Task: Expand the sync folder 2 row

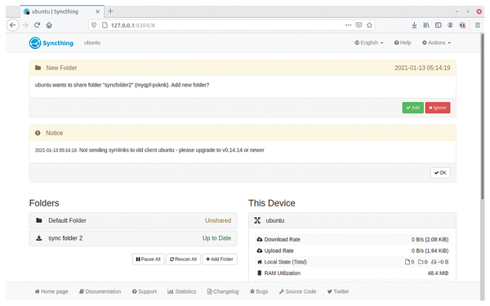Action: coord(133,238)
